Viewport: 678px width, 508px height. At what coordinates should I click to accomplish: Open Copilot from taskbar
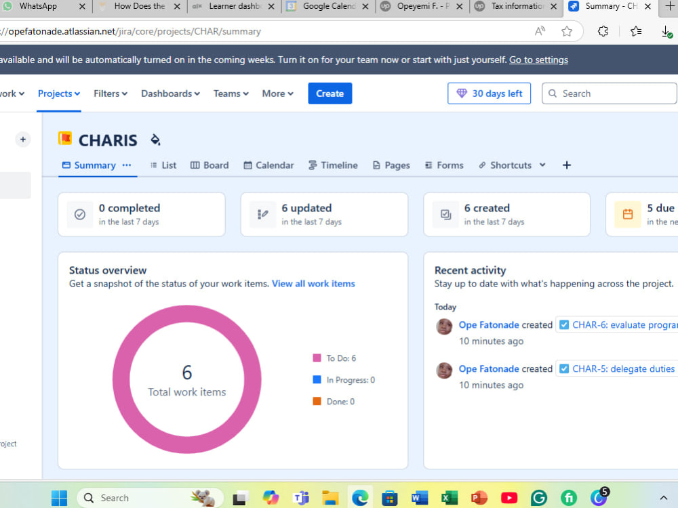[271, 498]
